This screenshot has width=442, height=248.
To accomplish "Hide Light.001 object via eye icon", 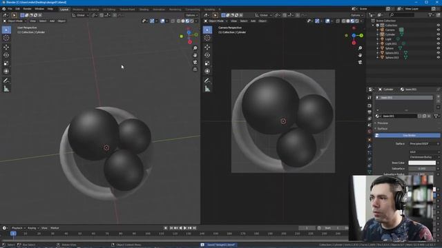I will (439, 43).
